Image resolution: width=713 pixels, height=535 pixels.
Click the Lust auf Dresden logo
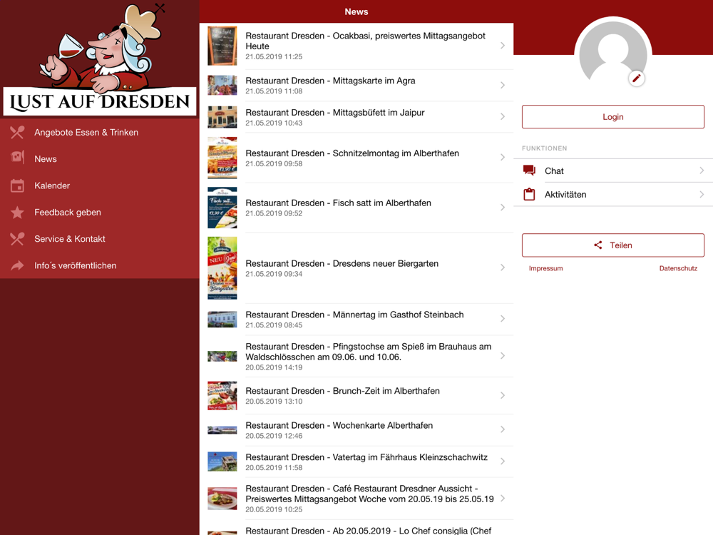pos(100,58)
